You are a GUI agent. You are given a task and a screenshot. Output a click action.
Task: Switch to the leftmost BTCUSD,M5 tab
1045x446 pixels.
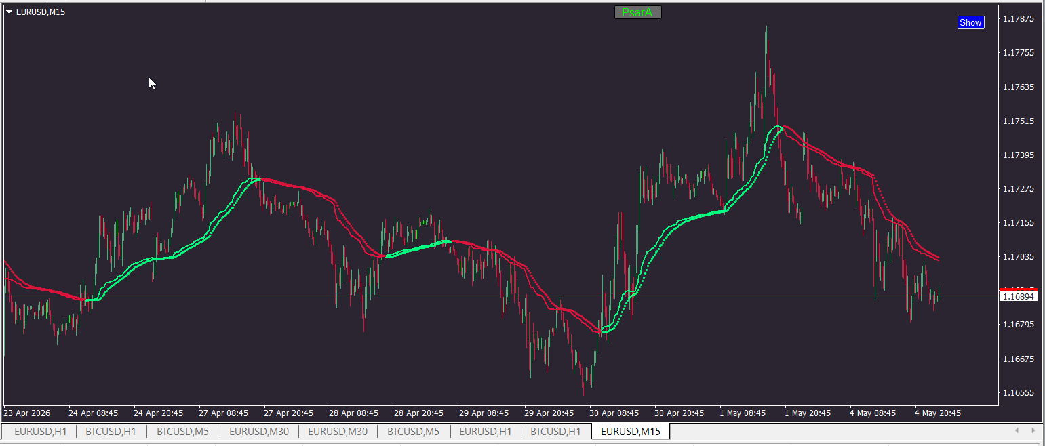[x=183, y=431]
